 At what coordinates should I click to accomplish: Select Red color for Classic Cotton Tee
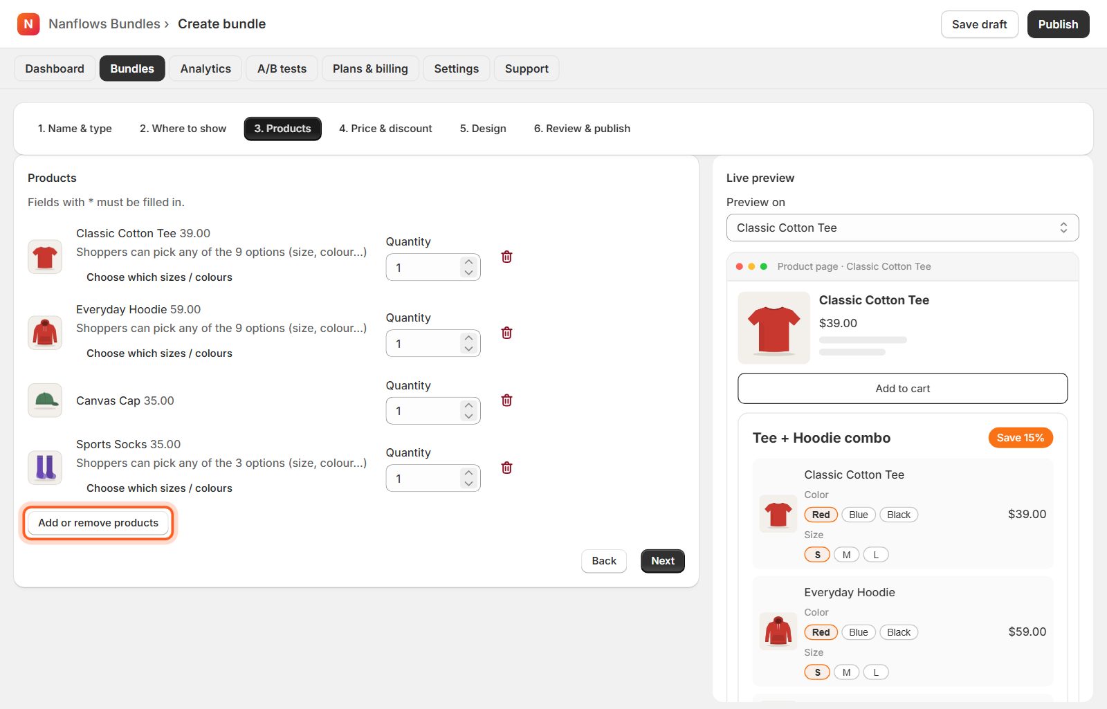[x=821, y=515]
